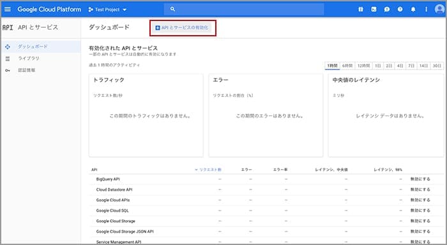Viewport: 447px width, 245px height.
Task: Click the user account avatar
Action: 439,9
